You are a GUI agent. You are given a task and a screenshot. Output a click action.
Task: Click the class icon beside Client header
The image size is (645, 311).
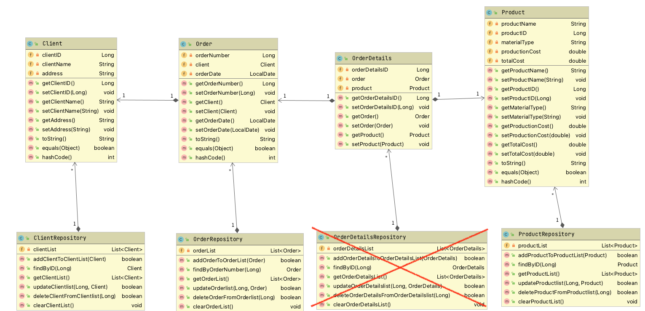point(30,43)
